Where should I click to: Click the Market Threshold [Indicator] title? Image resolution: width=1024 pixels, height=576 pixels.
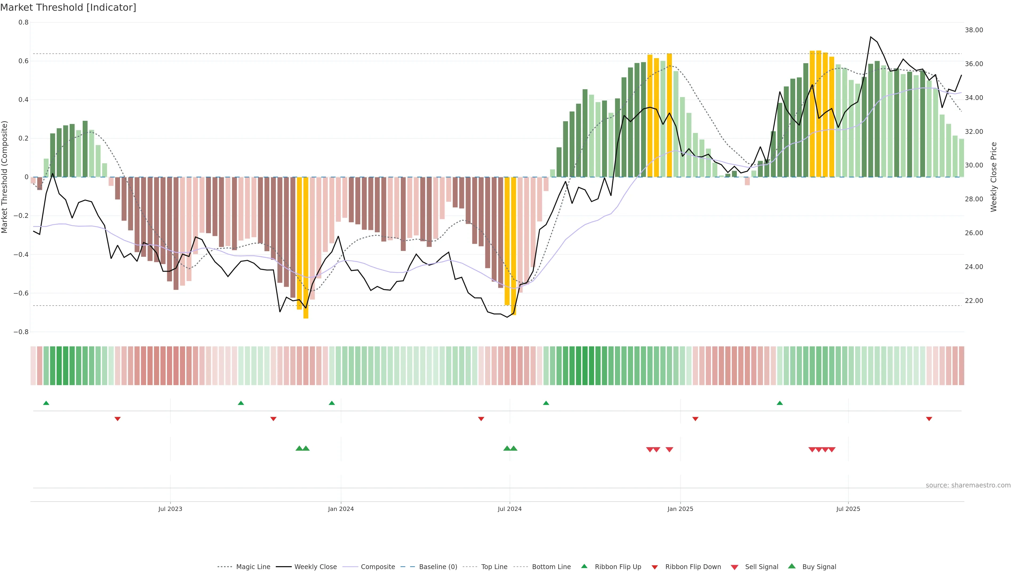click(x=68, y=7)
